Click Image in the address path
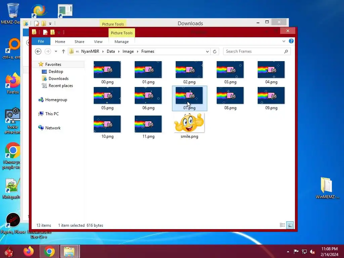Viewport: 344px width, 258px height. point(128,51)
